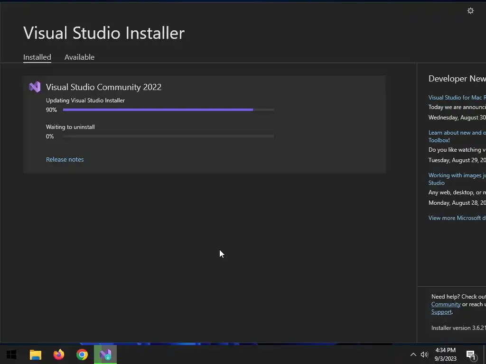Select the 'Waiting to uninstall' status text
This screenshot has width=486, height=364.
click(70, 127)
